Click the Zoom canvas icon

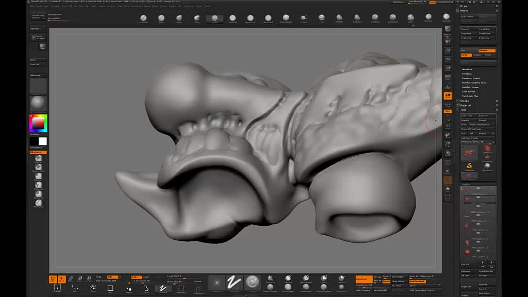(x=448, y=51)
